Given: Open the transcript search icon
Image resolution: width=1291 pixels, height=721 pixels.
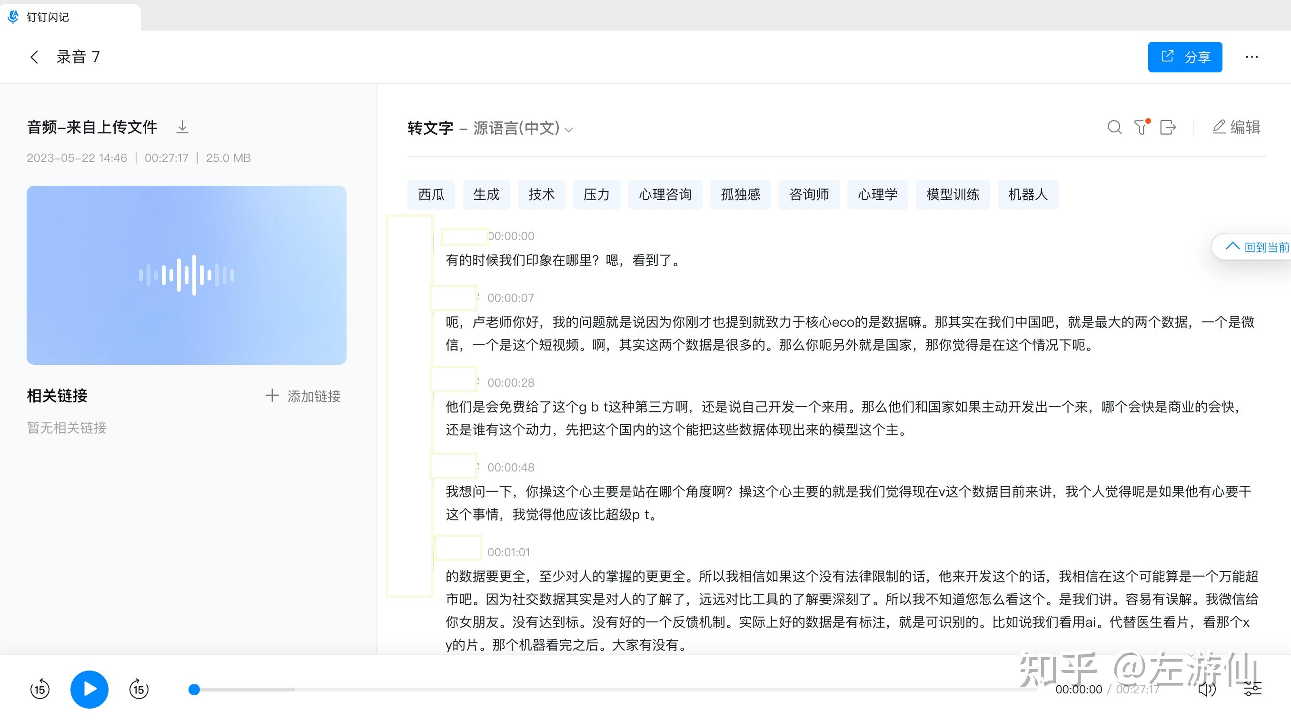Looking at the screenshot, I should click(x=1114, y=127).
